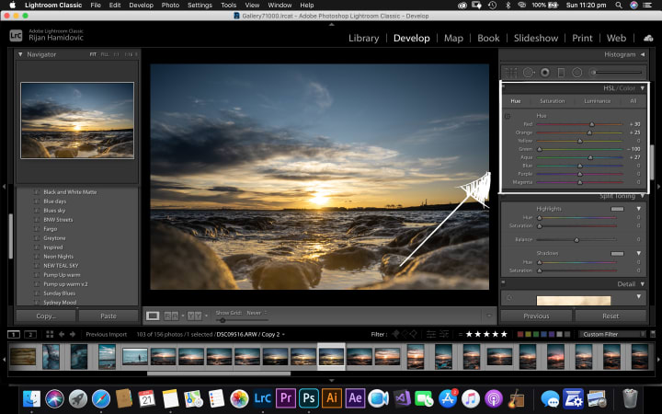Toggle the purple color label filter
This screenshot has width=662, height=414.
point(551,334)
